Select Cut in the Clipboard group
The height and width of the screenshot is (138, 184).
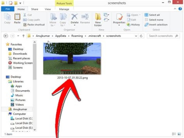[x=28, y=15]
